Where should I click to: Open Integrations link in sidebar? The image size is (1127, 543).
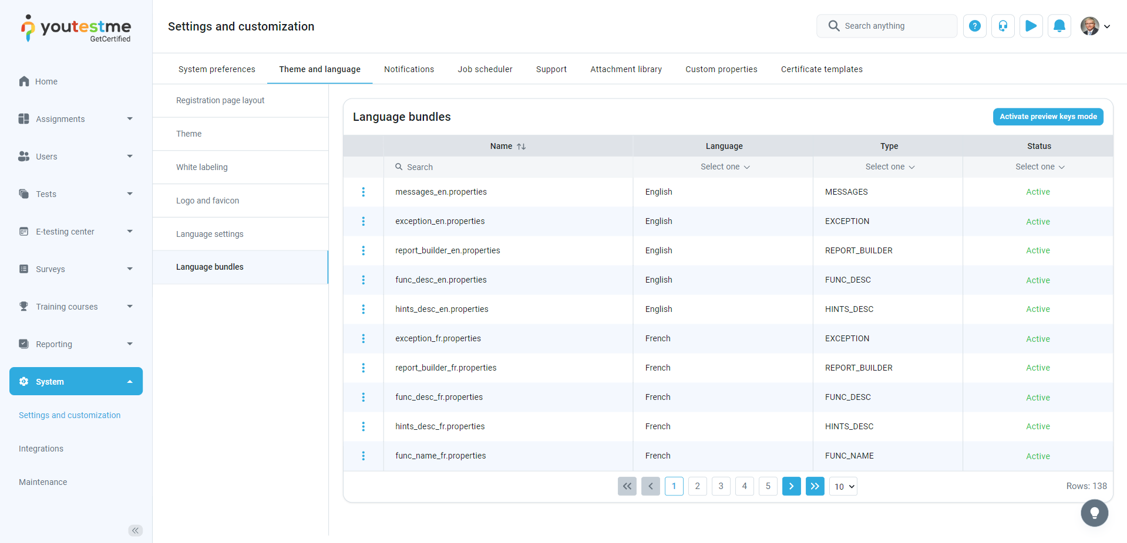[41, 449]
